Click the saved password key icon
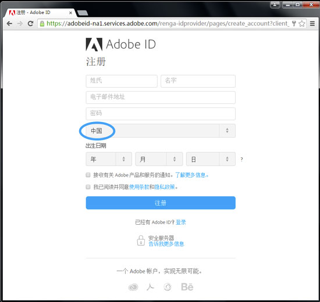 [294, 24]
